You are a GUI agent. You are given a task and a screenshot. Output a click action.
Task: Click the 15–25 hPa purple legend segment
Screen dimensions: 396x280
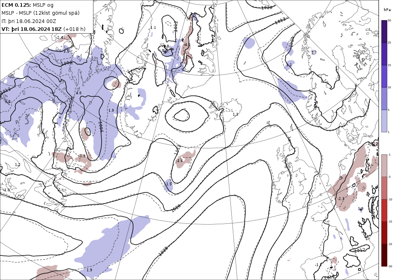384,54
